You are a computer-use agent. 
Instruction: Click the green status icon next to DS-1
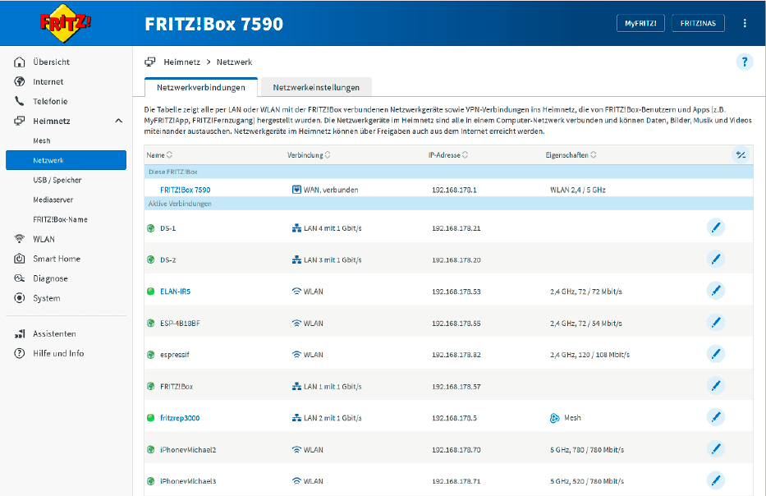tap(150, 228)
